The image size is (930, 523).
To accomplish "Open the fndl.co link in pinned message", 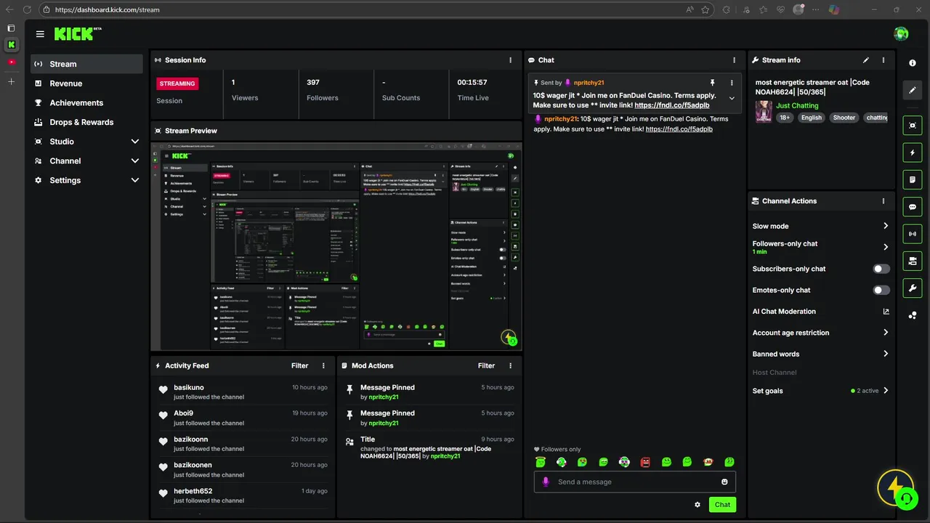I will point(672,105).
